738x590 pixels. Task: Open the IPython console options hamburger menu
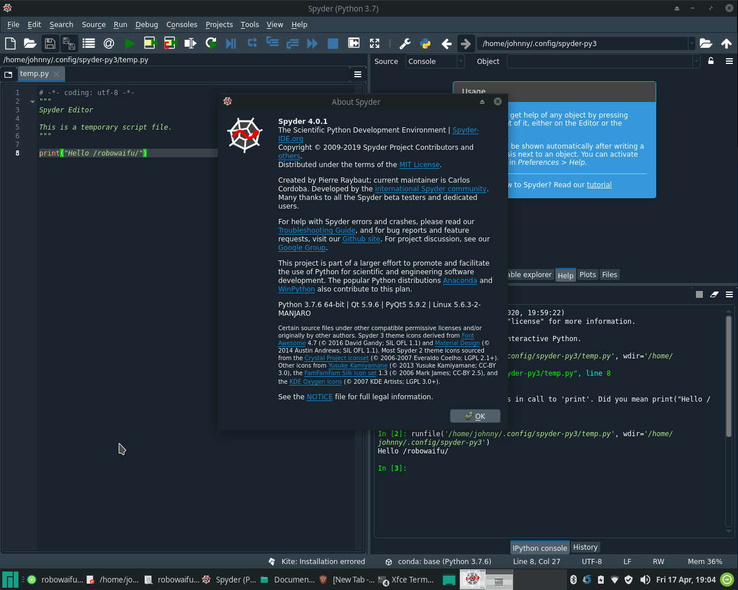click(729, 294)
